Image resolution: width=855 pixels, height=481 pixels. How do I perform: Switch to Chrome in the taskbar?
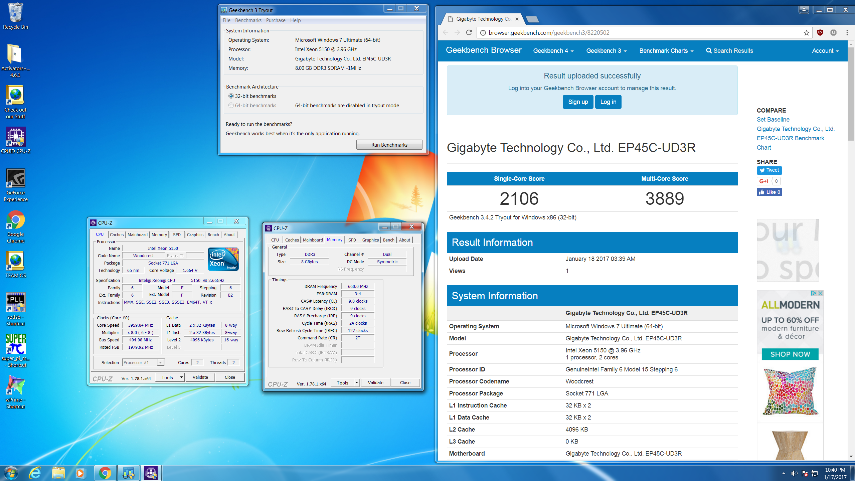point(105,473)
